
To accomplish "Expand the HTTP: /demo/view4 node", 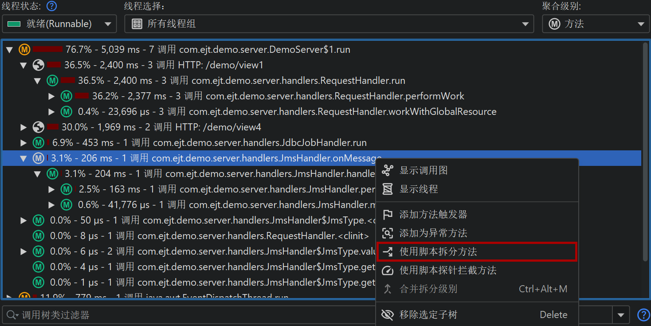I will coord(24,127).
